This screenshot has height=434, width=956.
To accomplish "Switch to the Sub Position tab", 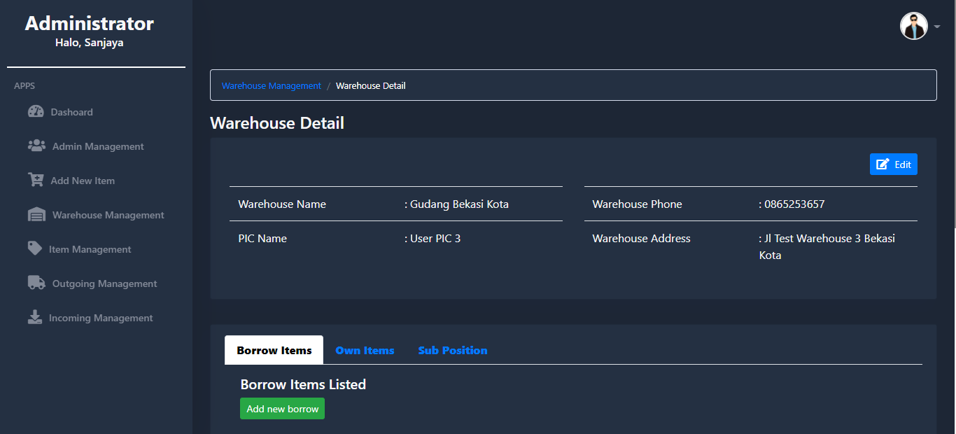I will [x=453, y=350].
